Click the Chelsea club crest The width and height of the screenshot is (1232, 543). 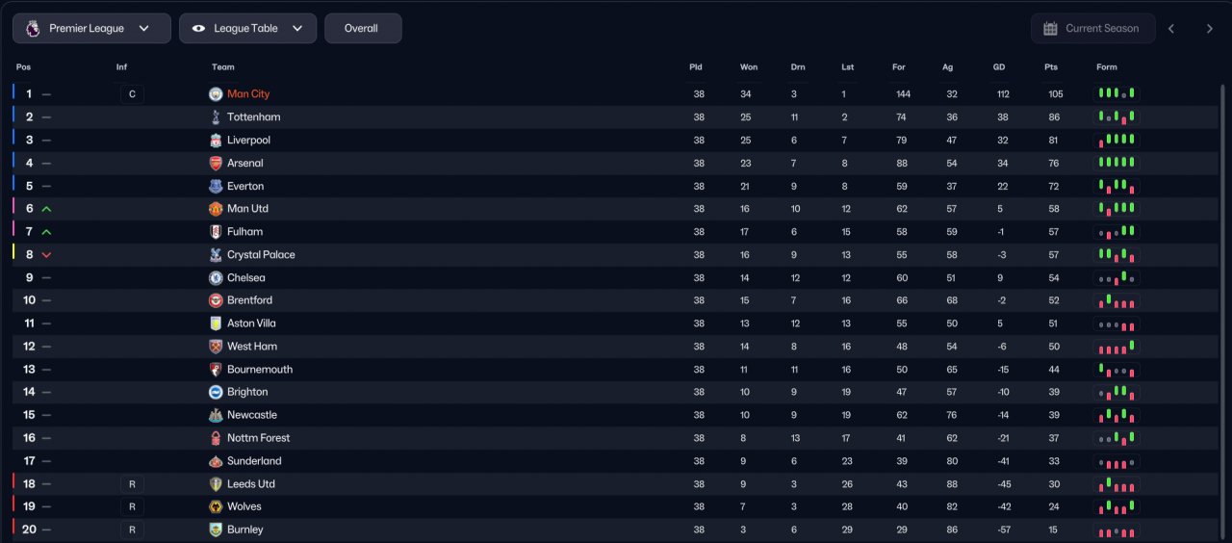[216, 278]
